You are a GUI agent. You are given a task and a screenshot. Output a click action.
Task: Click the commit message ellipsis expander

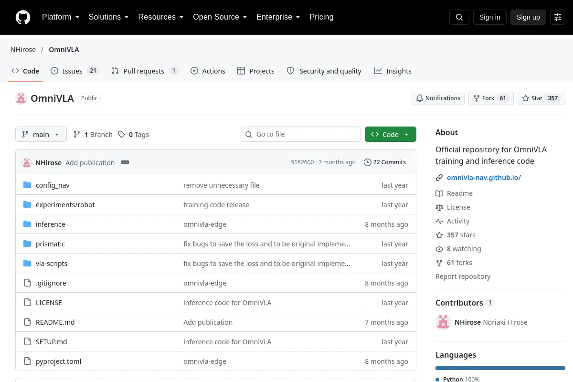[x=125, y=162]
